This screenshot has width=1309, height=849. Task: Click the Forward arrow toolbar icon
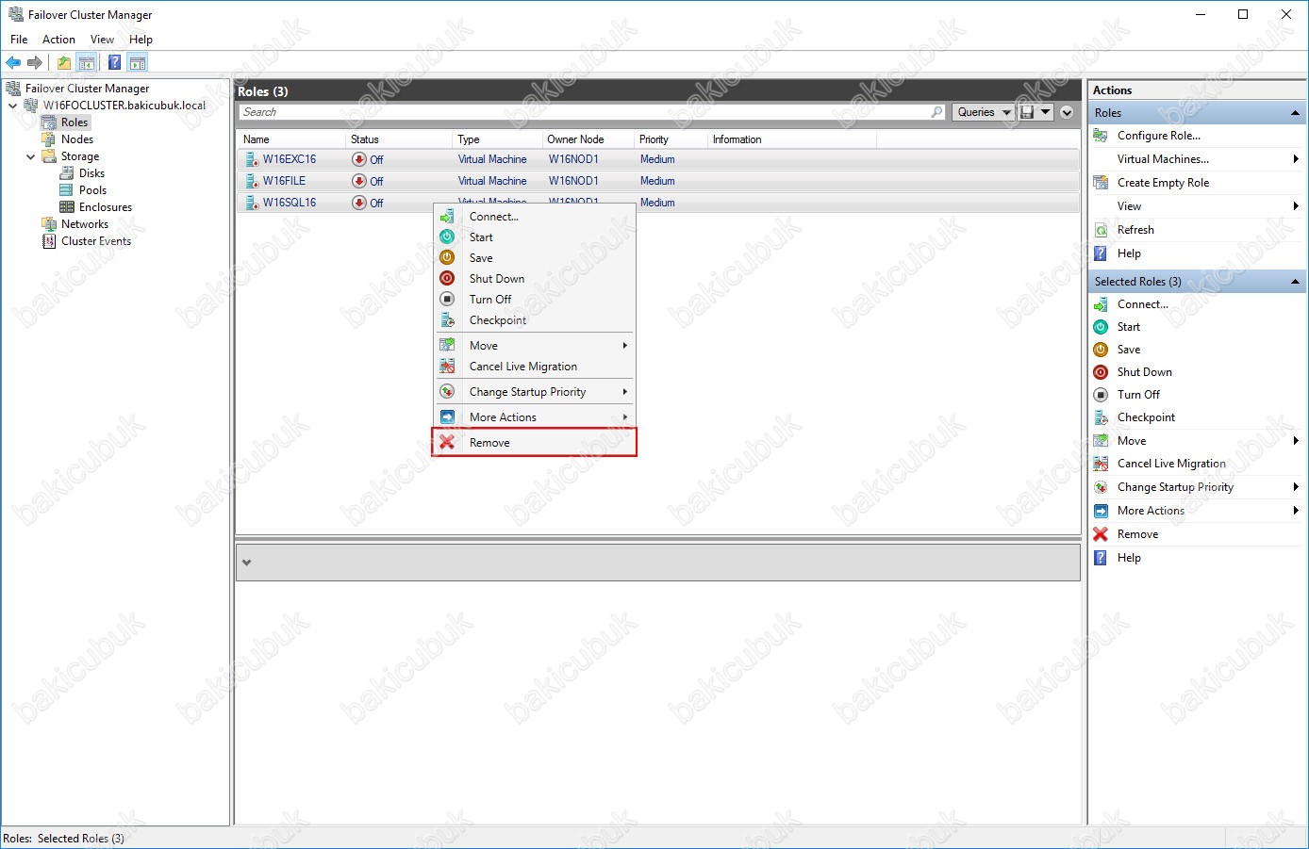[x=35, y=63]
